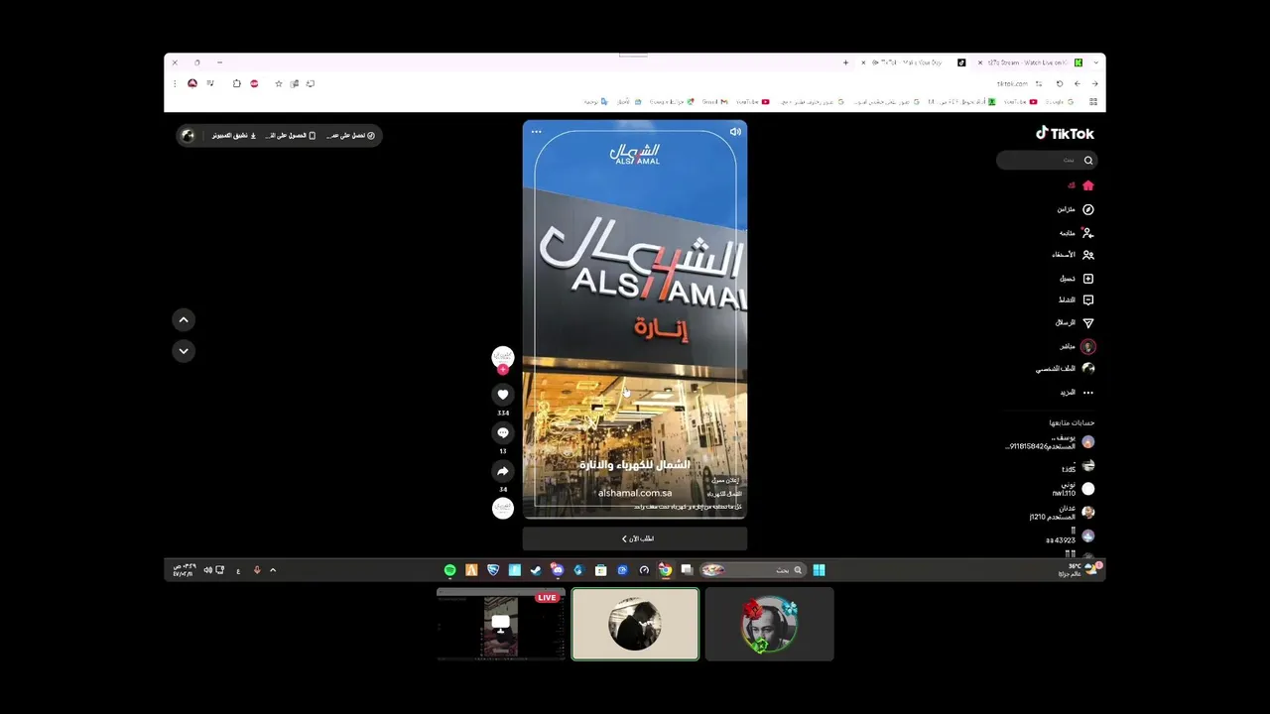Click the taskbar volume speaker icon
The width and height of the screenshot is (1270, 714).
tap(207, 570)
